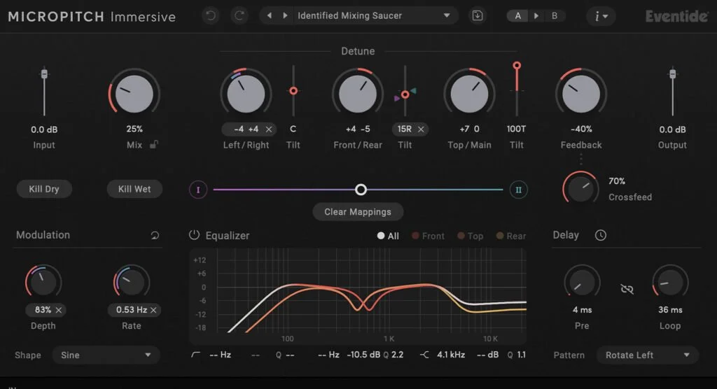Select macro position II icon
This screenshot has height=389, width=717.
pos(519,190)
